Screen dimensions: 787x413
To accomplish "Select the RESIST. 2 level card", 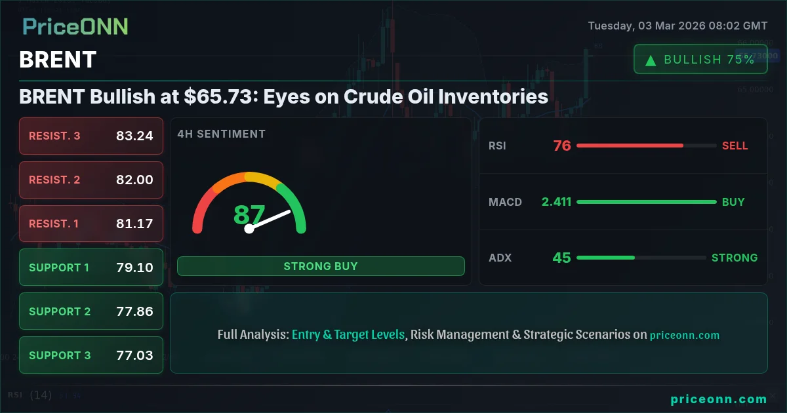I will pos(91,180).
